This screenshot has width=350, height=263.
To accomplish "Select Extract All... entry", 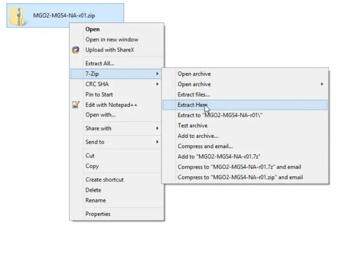I will click(117, 63).
